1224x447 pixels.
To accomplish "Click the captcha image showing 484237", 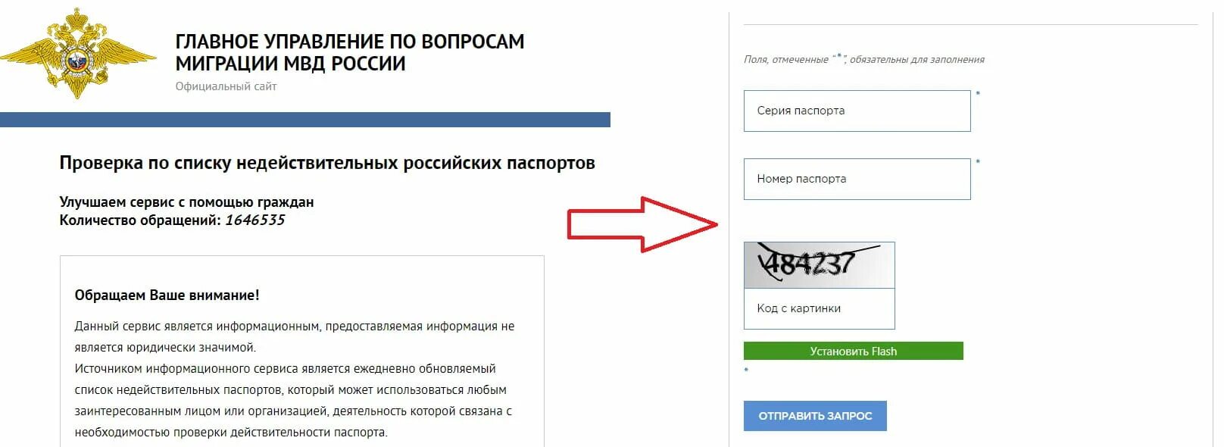I will coord(819,264).
